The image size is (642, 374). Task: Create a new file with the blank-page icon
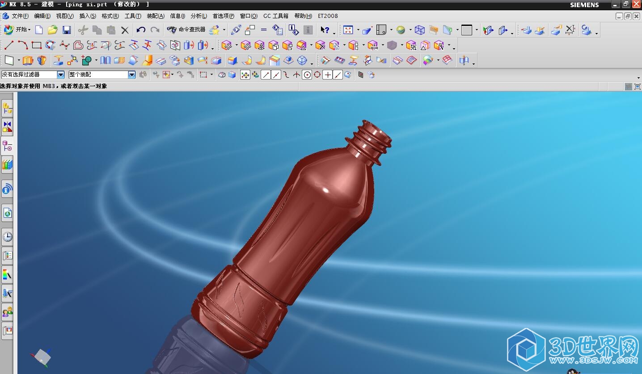coord(39,30)
